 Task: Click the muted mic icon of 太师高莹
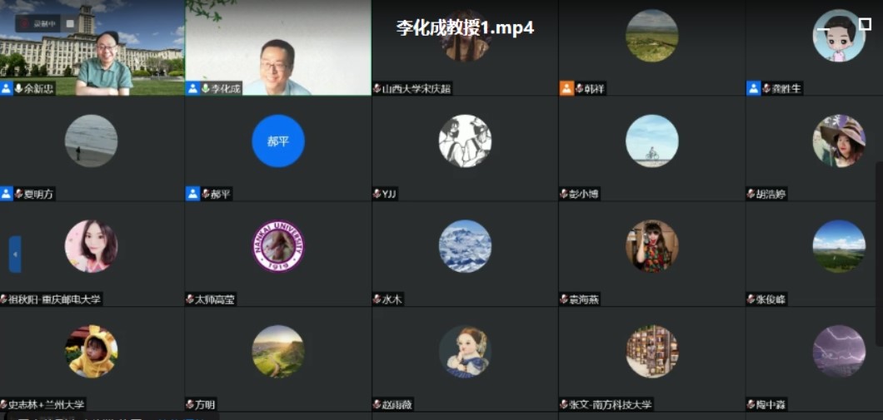[x=190, y=299]
